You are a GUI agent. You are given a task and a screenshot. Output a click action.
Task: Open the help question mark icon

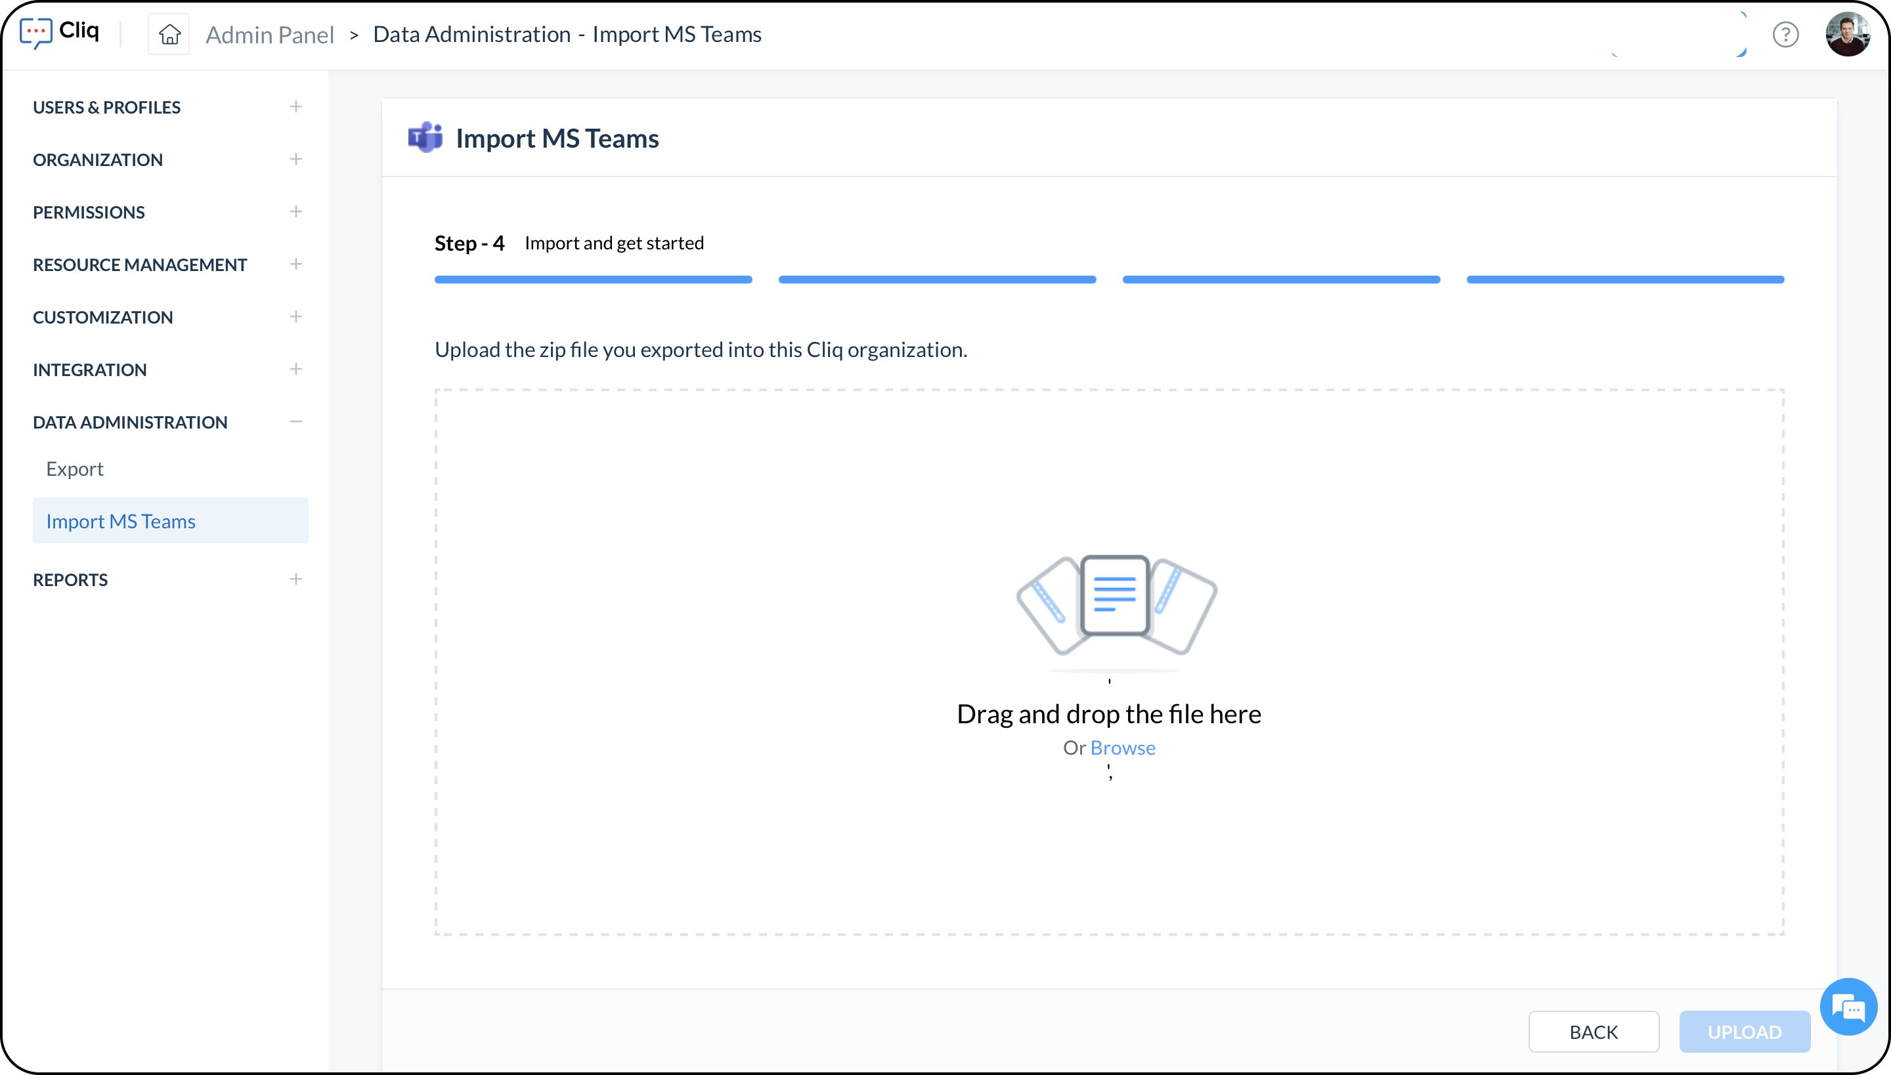coord(1785,34)
